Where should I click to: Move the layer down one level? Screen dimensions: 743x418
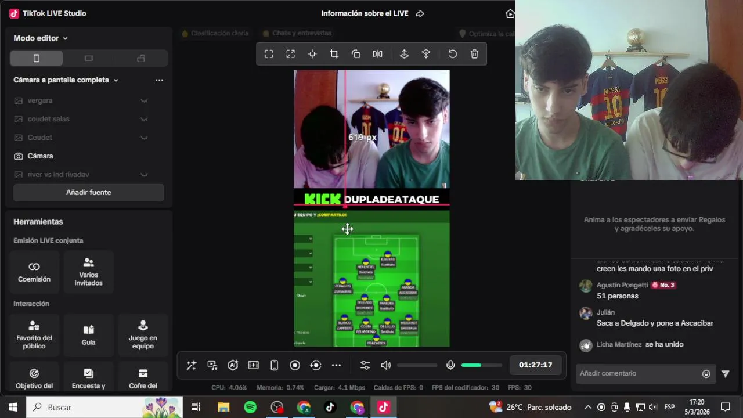pos(426,54)
